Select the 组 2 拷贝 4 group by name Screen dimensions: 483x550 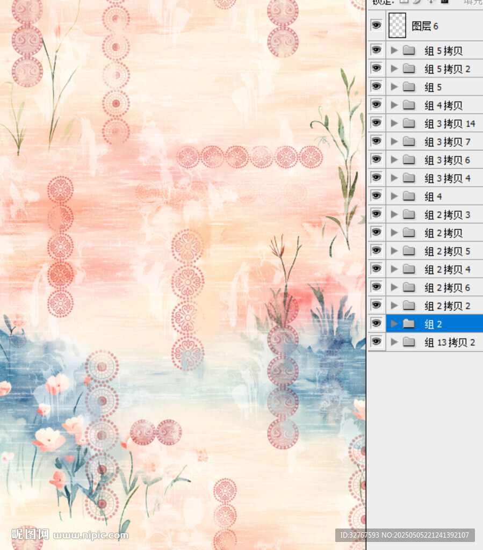point(447,269)
